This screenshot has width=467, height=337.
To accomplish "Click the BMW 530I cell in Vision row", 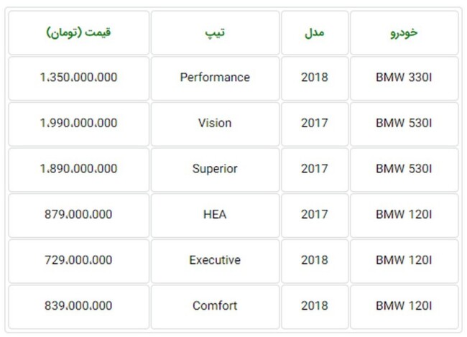I will pos(404,124).
